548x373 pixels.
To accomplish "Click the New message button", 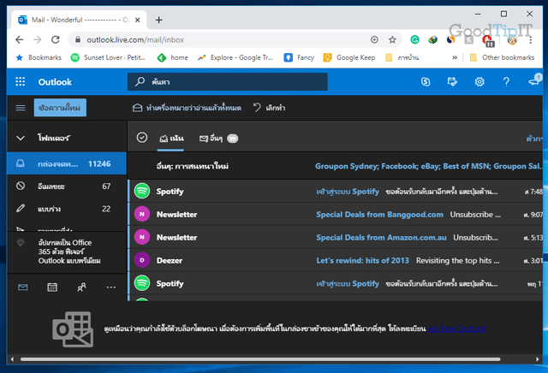I will [x=60, y=108].
